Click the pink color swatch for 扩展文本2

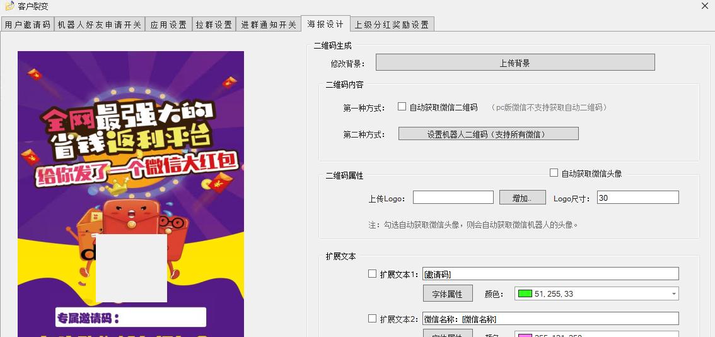pyautogui.click(x=525, y=336)
